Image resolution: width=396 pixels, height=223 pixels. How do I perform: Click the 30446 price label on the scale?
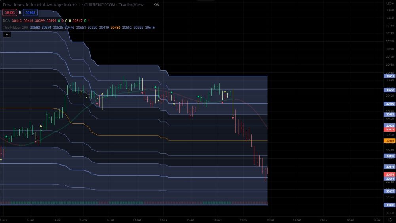pos(390,156)
